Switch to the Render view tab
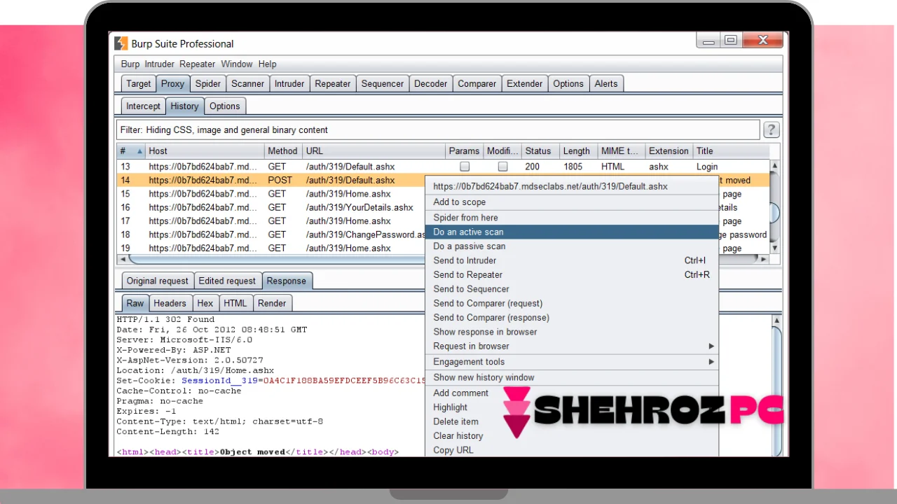Viewport: 897px width, 504px height. coord(272,303)
